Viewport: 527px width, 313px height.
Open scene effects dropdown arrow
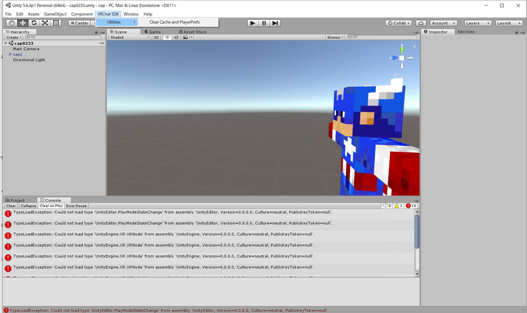[x=191, y=37]
